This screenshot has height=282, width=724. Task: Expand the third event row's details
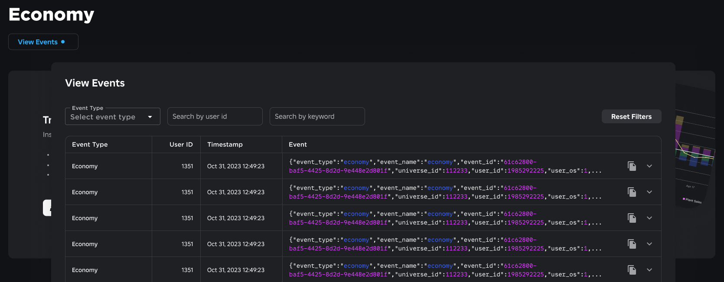coord(649,218)
